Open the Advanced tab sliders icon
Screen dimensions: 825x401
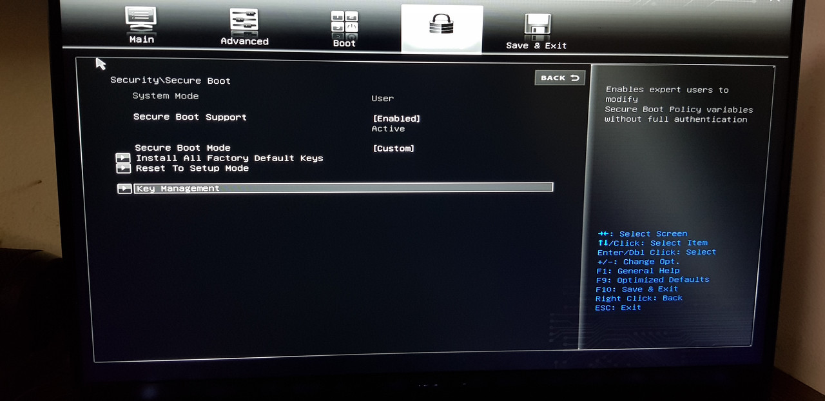click(244, 21)
